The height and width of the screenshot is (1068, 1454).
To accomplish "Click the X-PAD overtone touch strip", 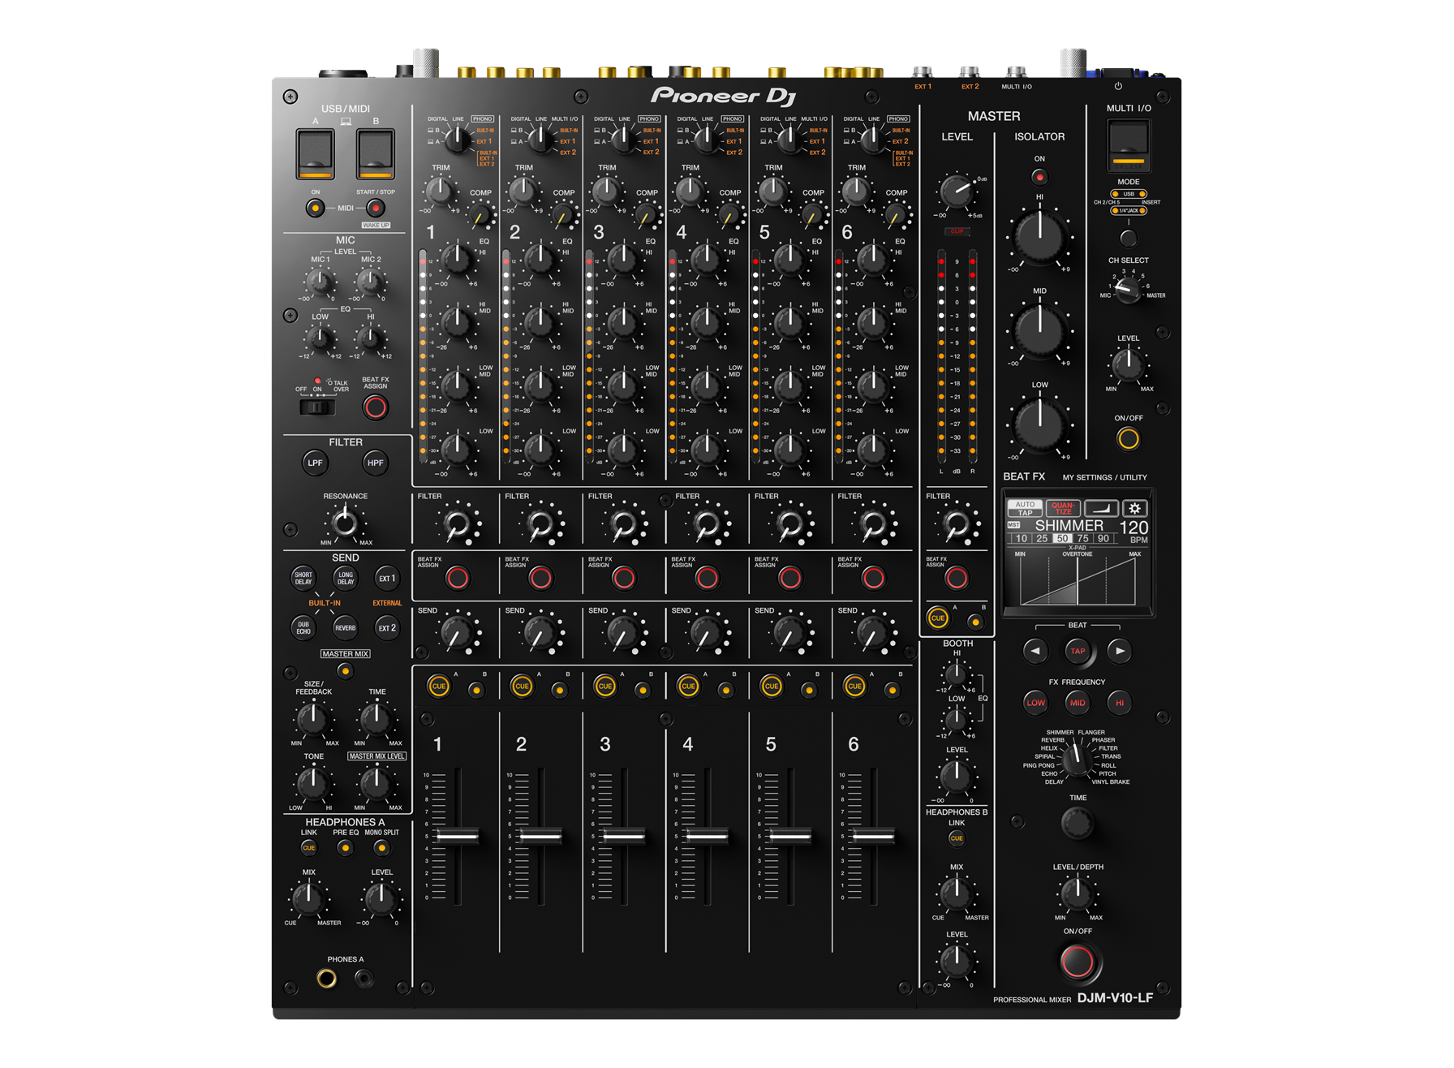I will click(x=1077, y=581).
